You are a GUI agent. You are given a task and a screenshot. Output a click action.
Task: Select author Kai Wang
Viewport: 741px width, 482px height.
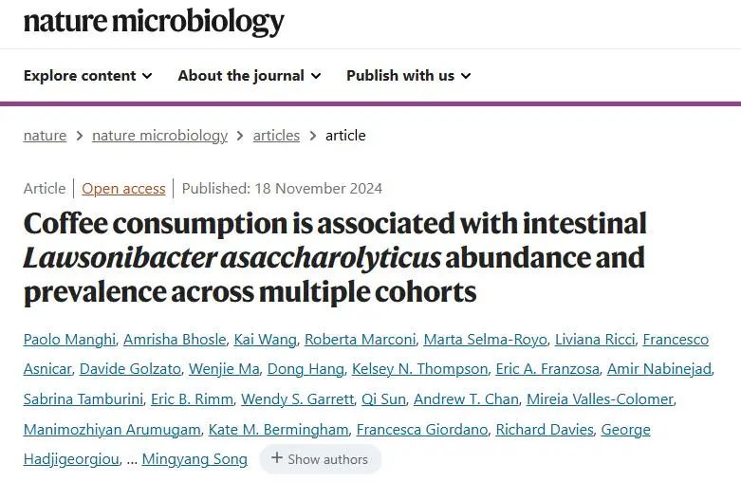click(x=265, y=340)
